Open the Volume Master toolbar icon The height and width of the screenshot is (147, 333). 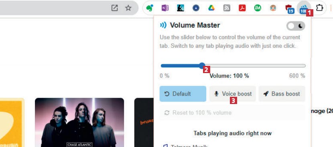pos(304,9)
